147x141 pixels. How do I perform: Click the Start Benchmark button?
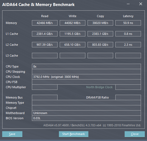point(74,134)
